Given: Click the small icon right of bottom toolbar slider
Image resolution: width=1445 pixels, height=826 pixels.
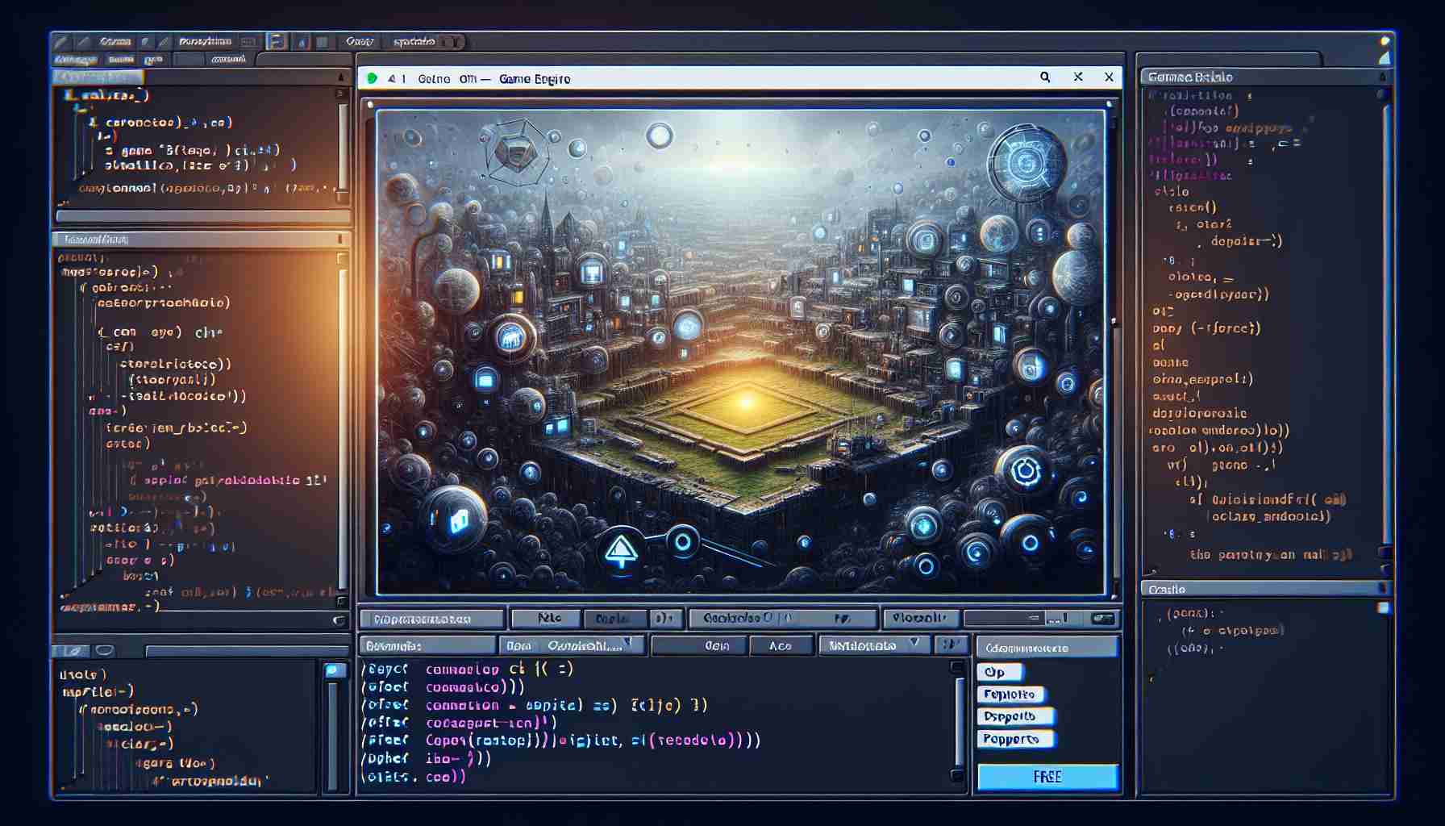Looking at the screenshot, I should pos(1102,619).
